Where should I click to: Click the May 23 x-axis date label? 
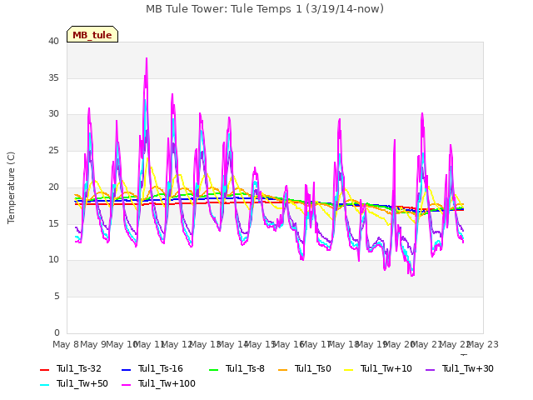click(482, 344)
